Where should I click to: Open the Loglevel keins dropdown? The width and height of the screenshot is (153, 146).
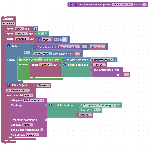pyautogui.click(x=28, y=125)
